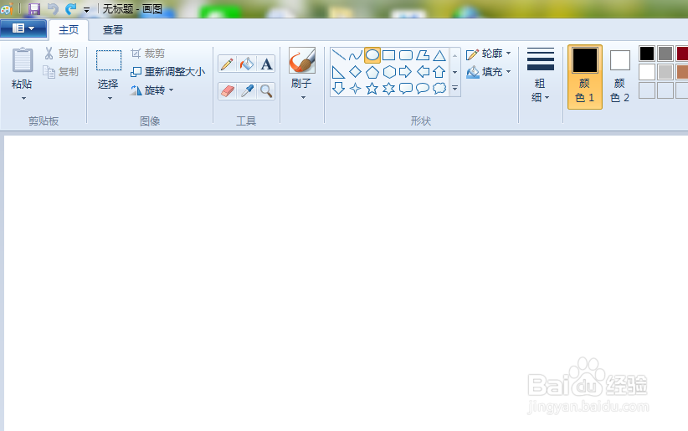Screen dimensions: 688x431
Task: Select the Six-point star shape
Action: [x=388, y=89]
